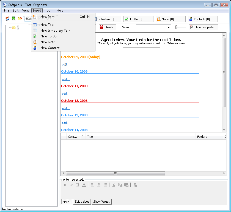Click the font color icon
The height and width of the screenshot is (212, 231).
84,185
